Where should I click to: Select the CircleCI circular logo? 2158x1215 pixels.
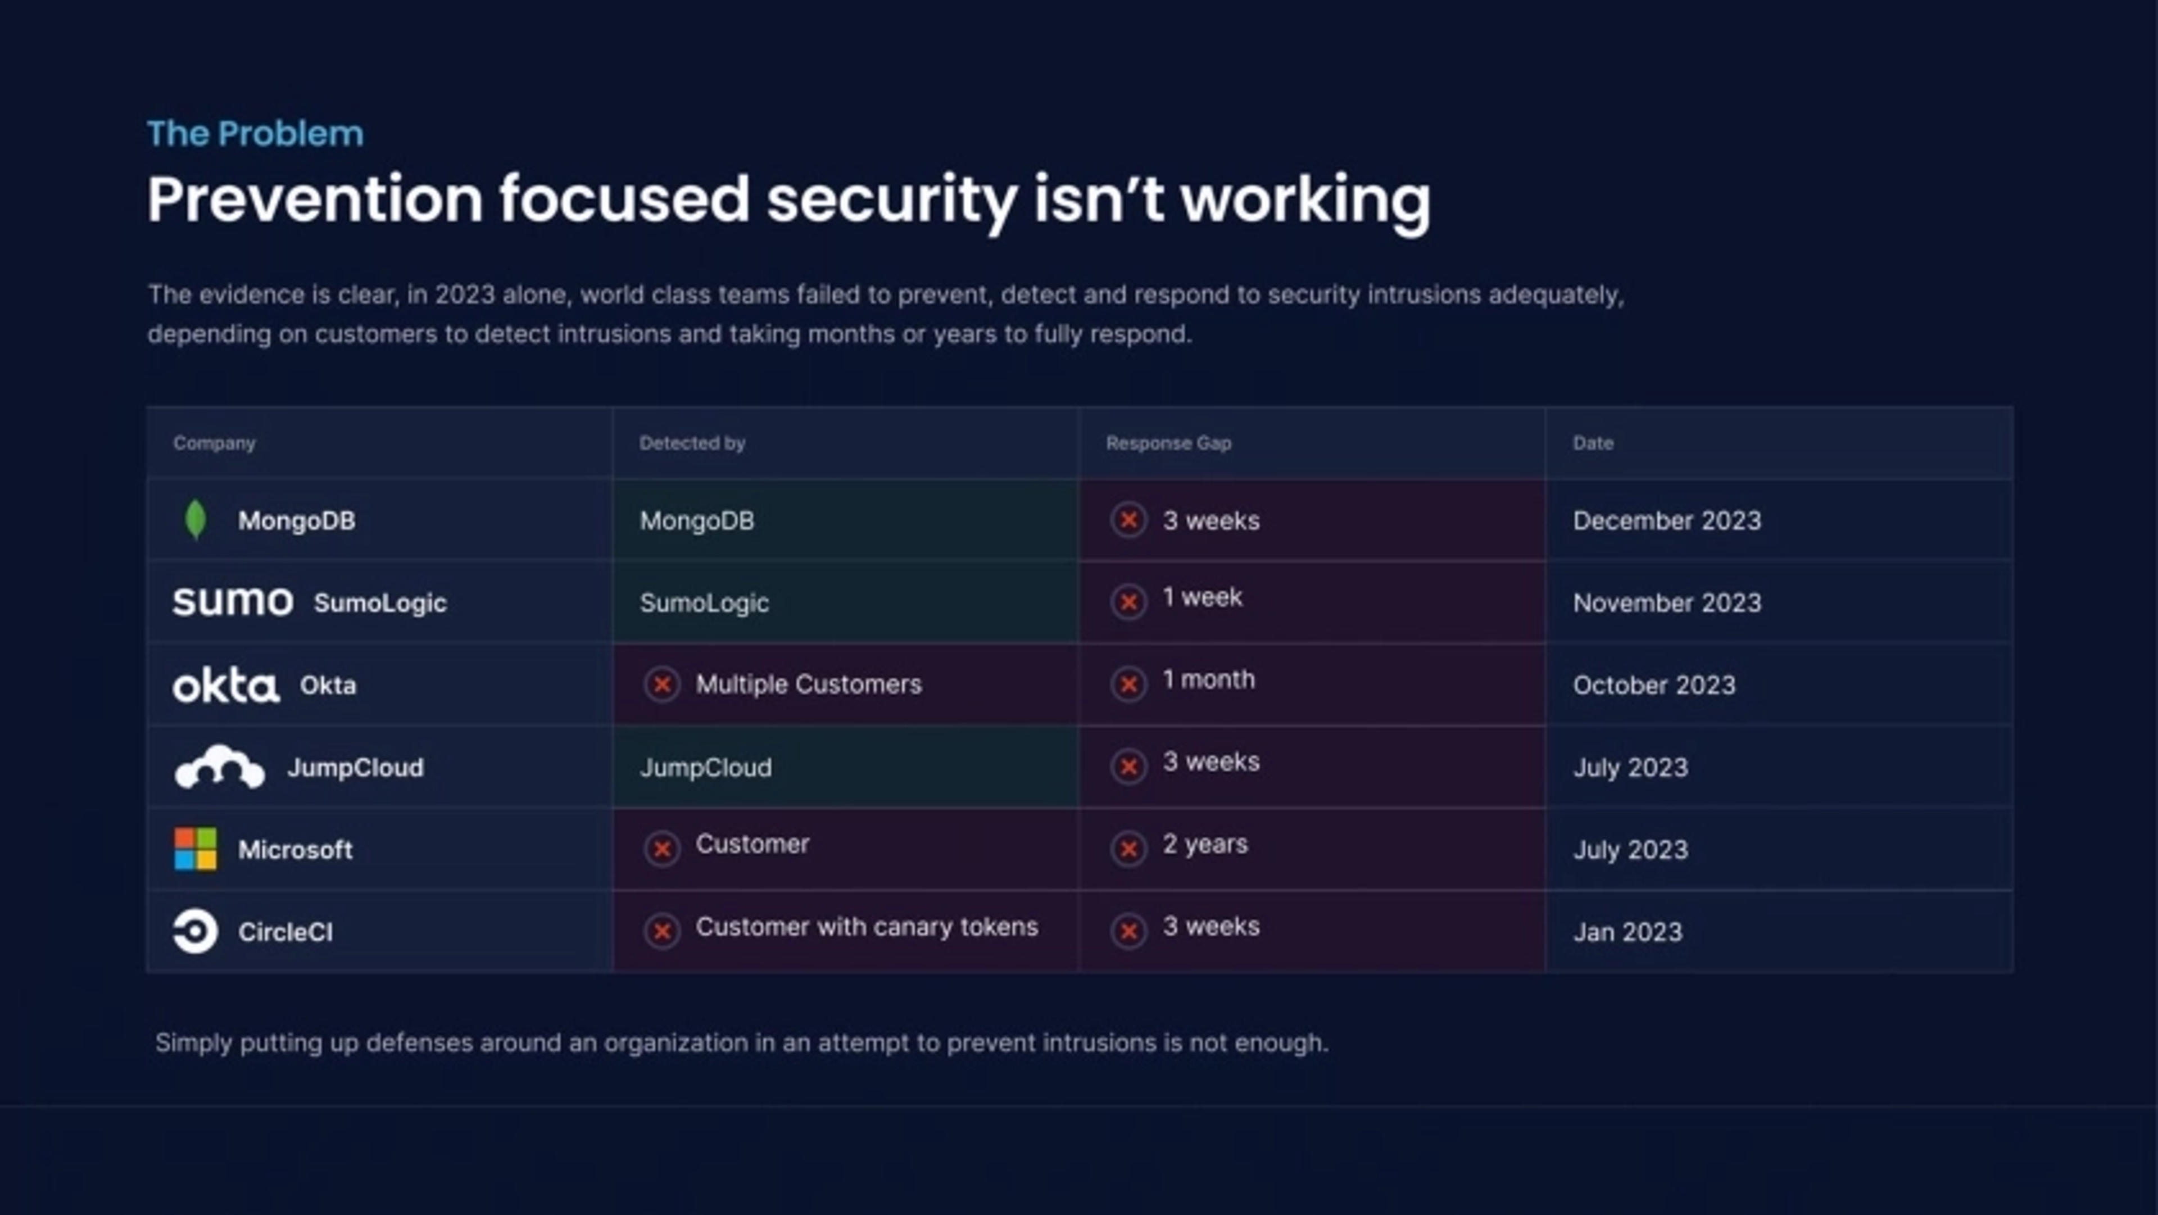[194, 931]
